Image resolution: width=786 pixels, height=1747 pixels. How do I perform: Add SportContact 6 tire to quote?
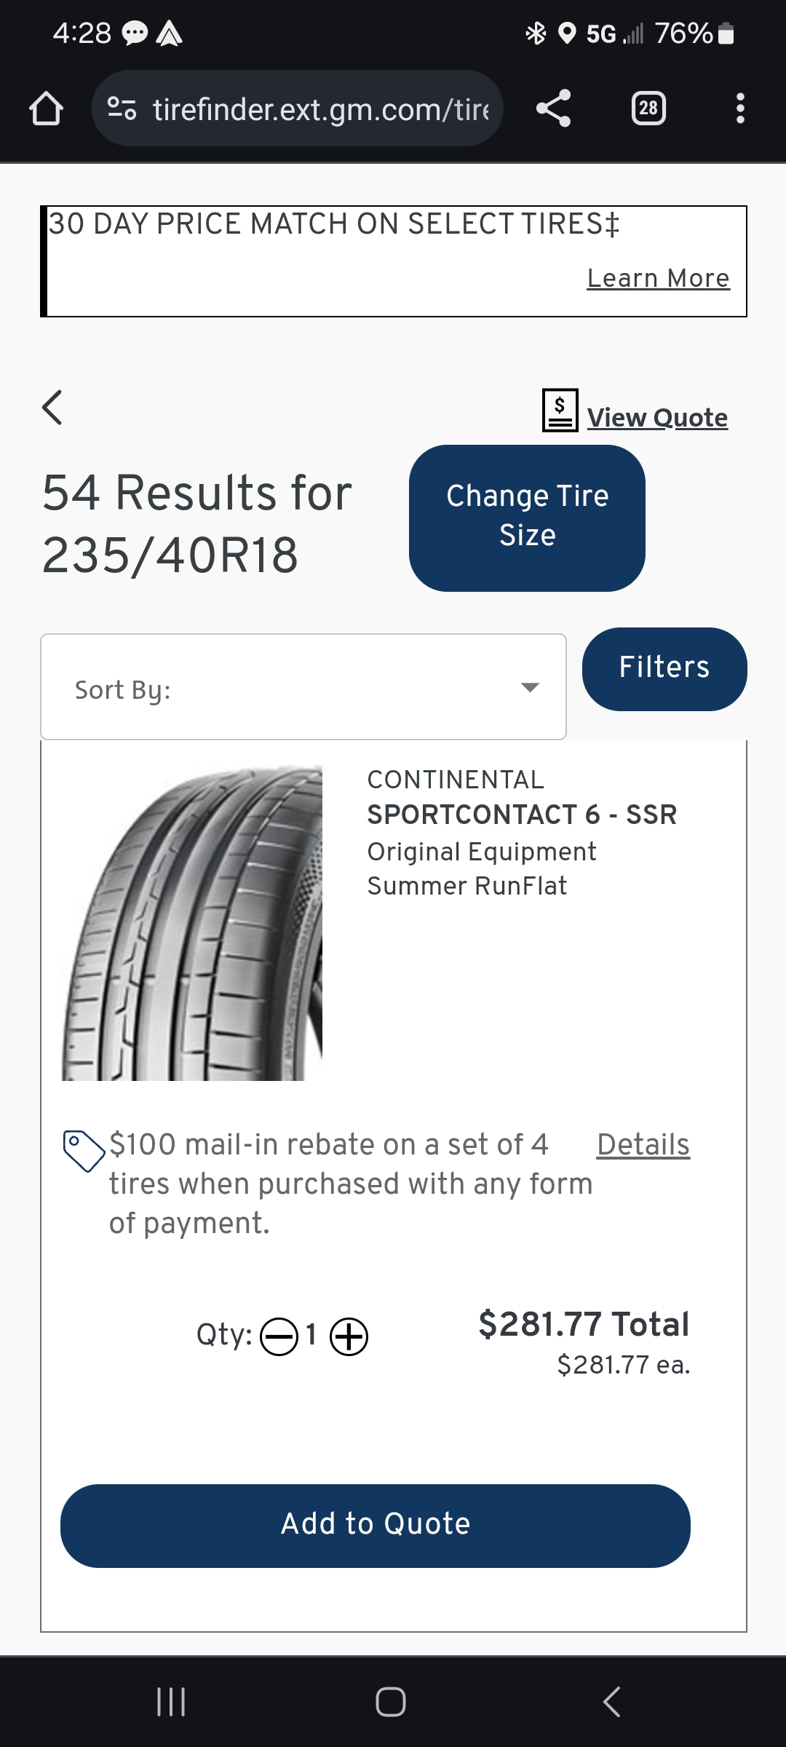pos(375,1525)
